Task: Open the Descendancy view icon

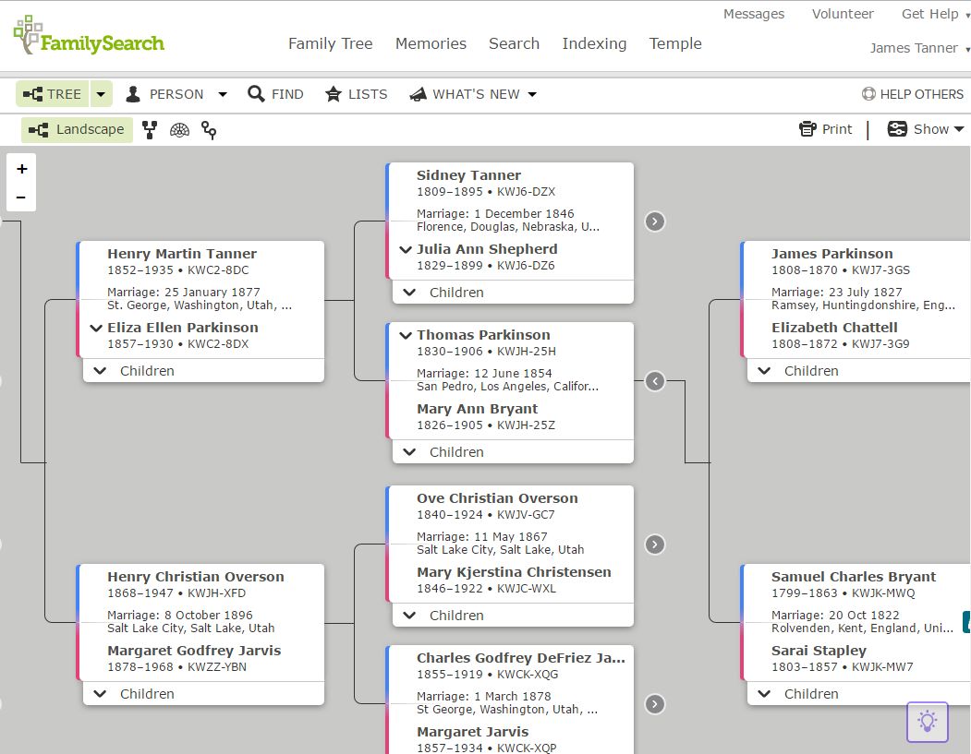Action: point(210,129)
